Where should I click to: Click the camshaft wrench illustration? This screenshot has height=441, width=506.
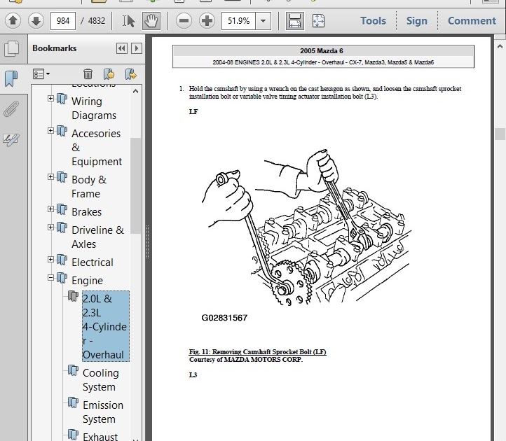(306, 227)
